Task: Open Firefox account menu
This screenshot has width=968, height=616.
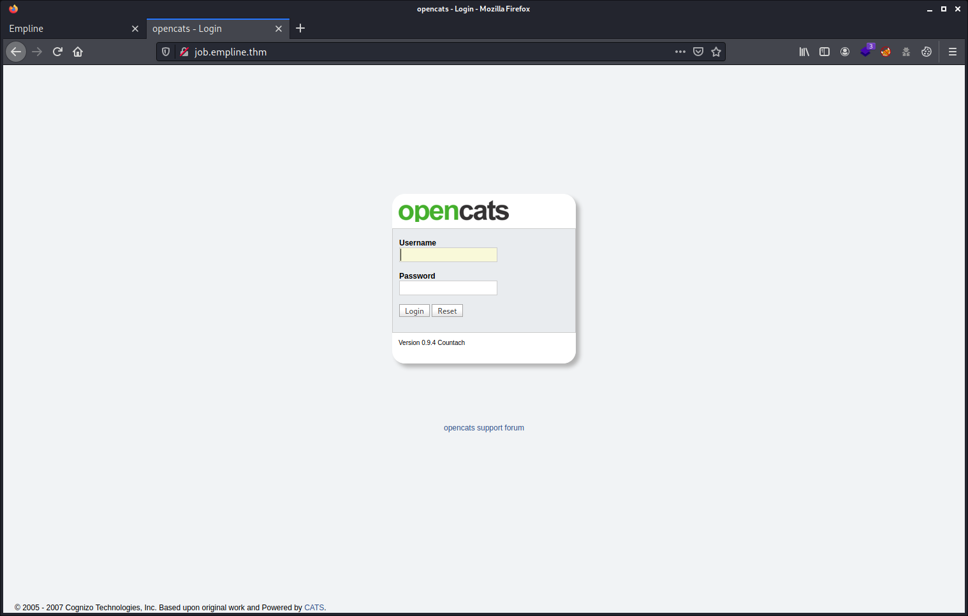Action: pyautogui.click(x=845, y=52)
